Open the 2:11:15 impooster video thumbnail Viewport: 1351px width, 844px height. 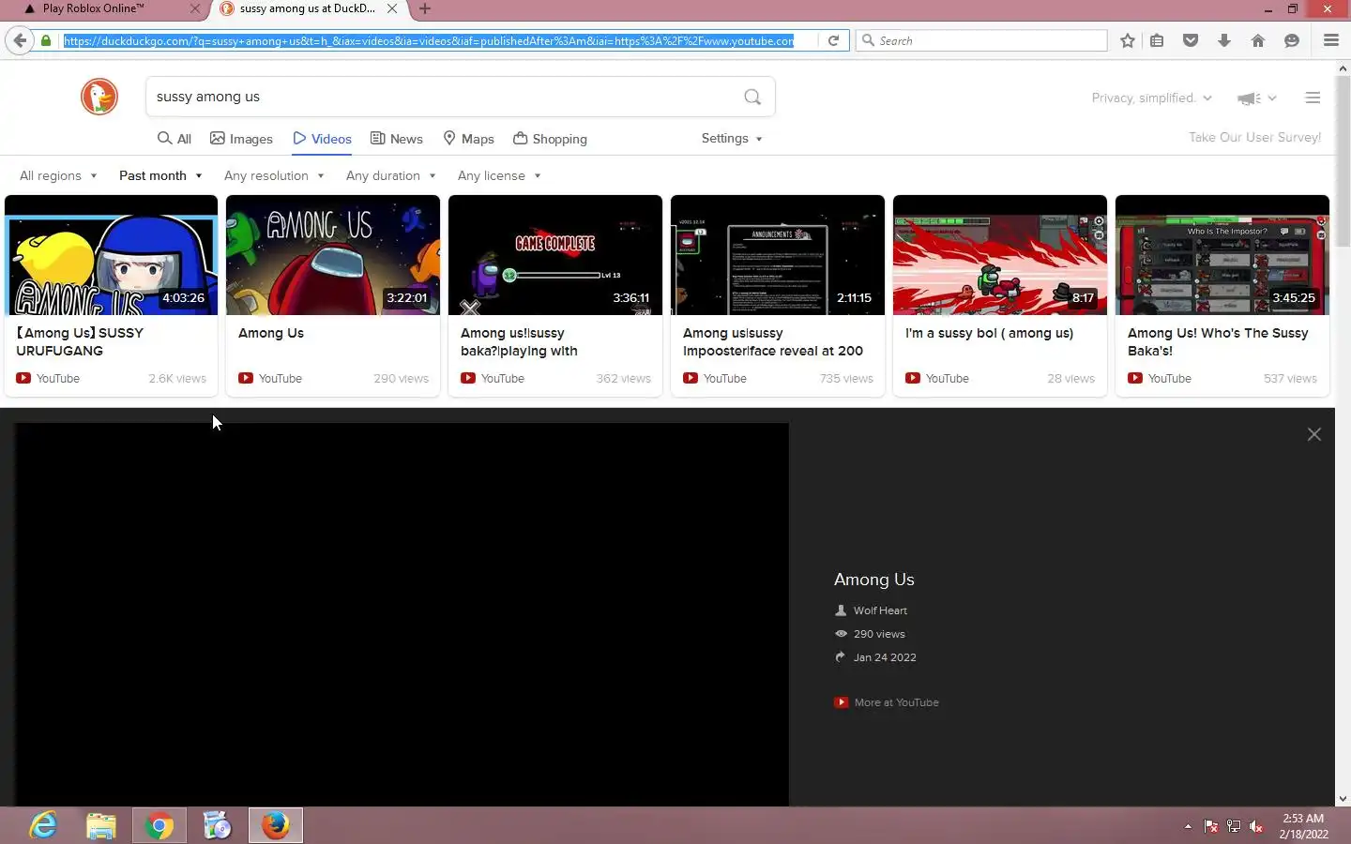[x=778, y=255]
